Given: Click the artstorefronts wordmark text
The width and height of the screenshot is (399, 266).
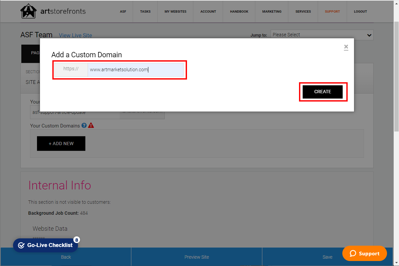Looking at the screenshot, I should [63, 11].
